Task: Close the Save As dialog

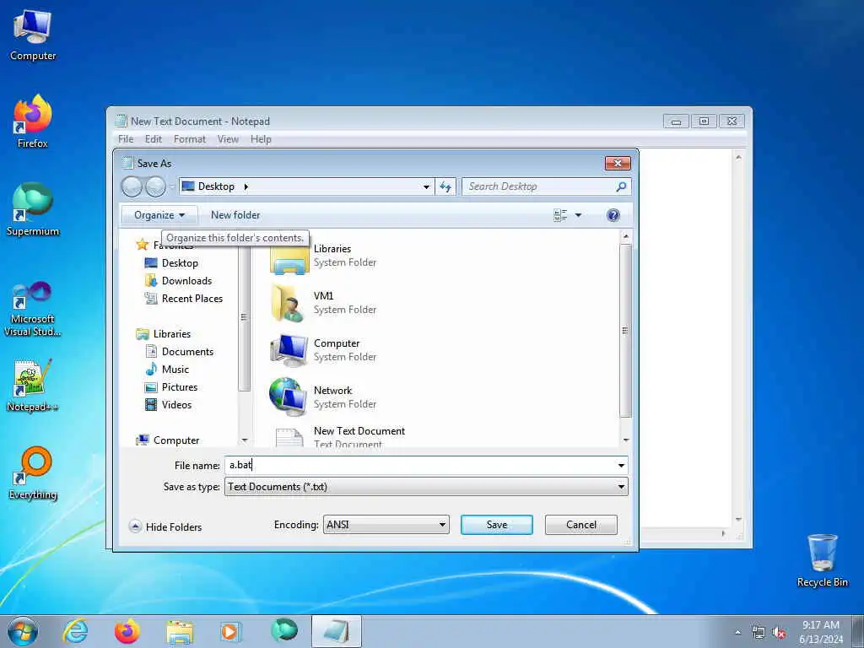Action: [x=618, y=163]
